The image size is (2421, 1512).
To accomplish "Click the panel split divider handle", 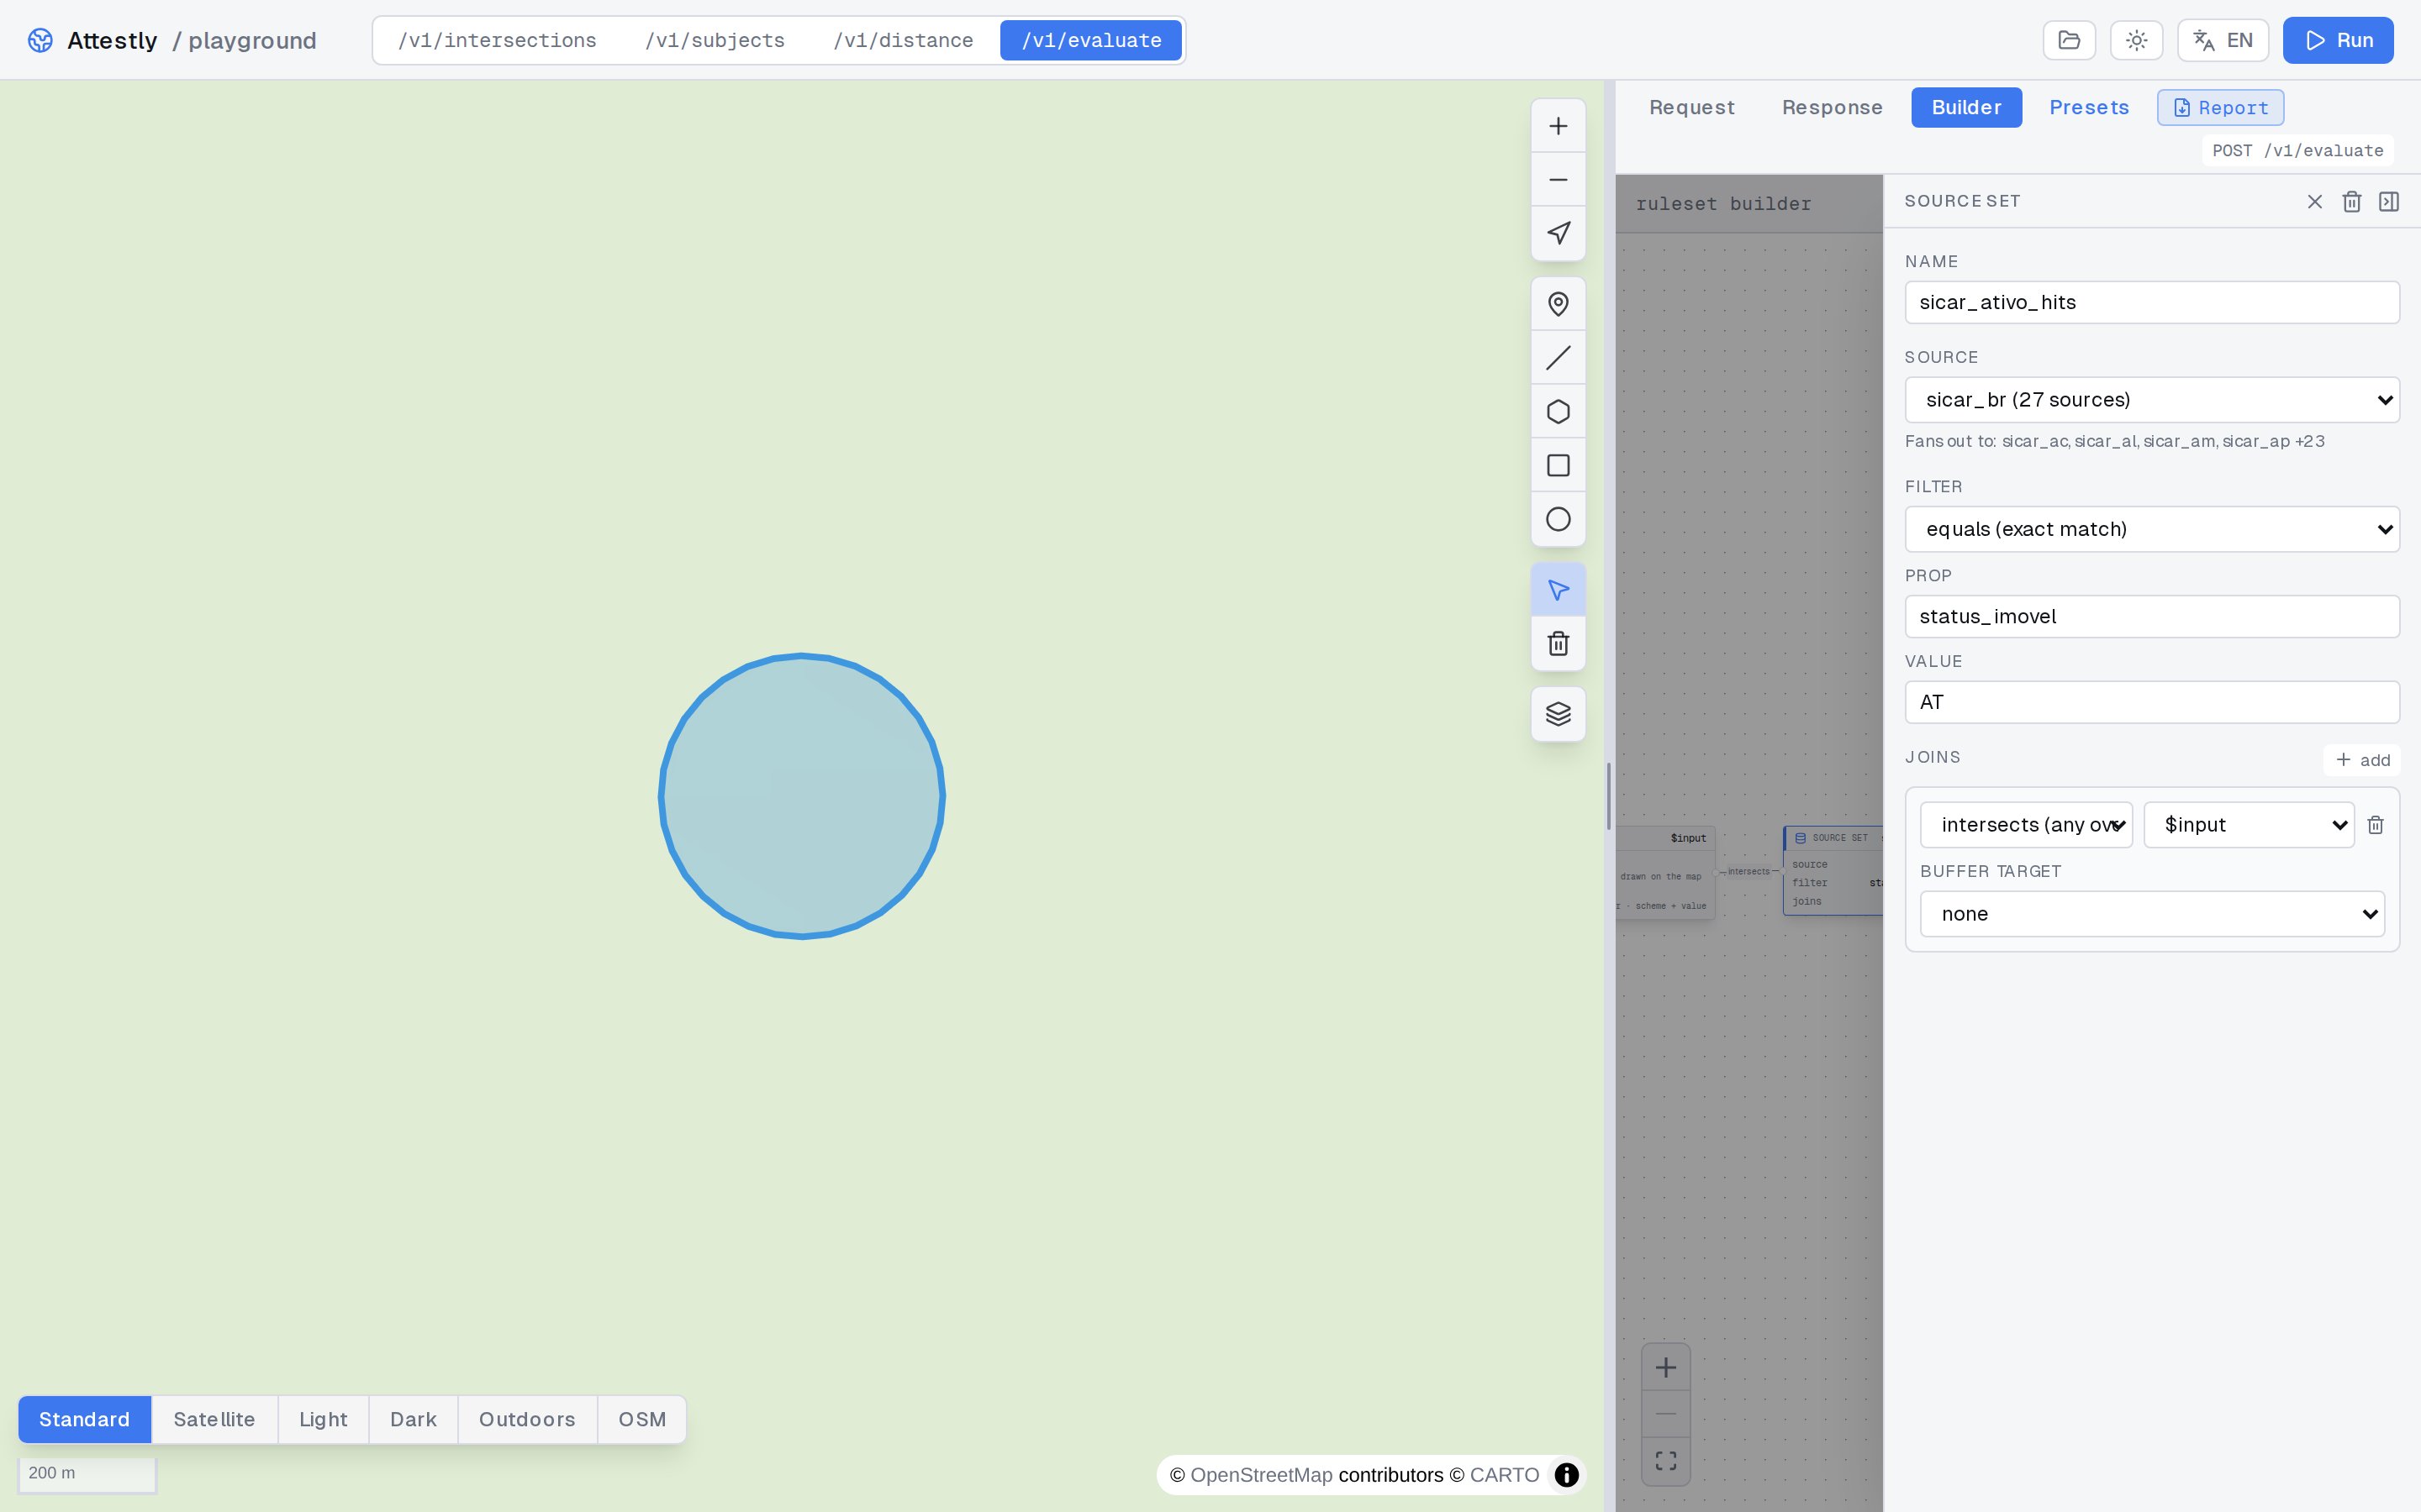I will coord(1609,796).
